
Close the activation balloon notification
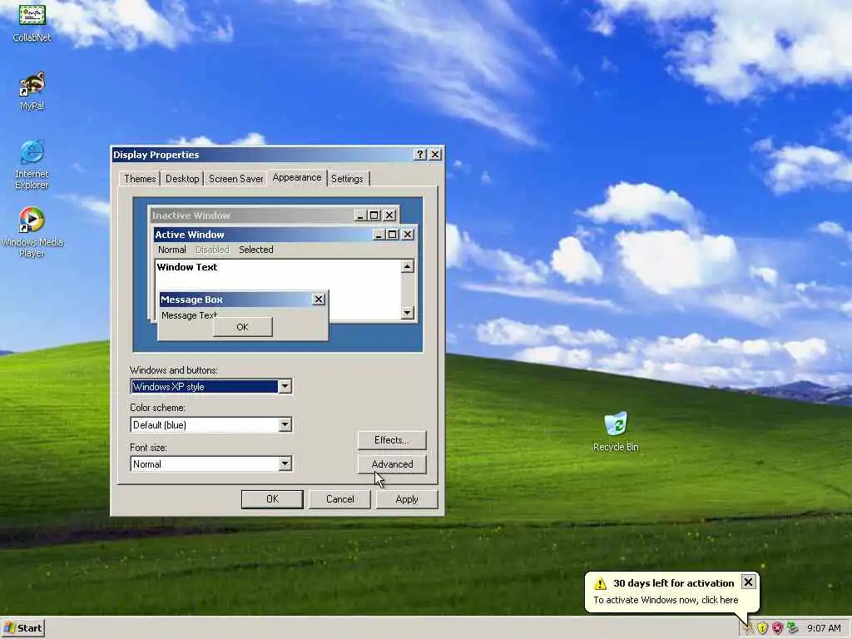748,582
